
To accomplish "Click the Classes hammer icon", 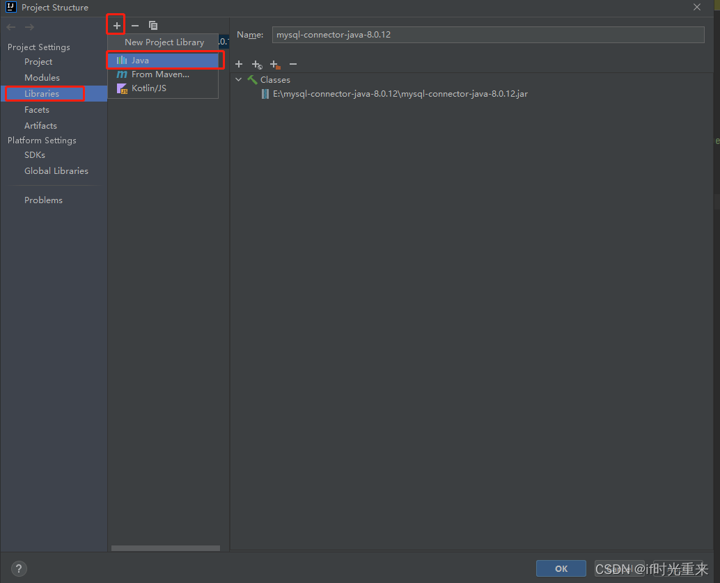I will click(252, 80).
